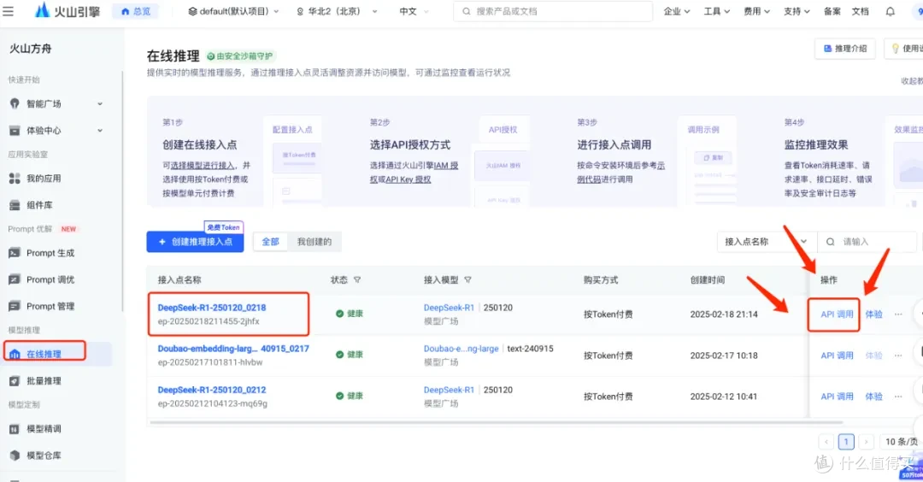Click API 调用 for Doubao-embedding row

click(837, 356)
